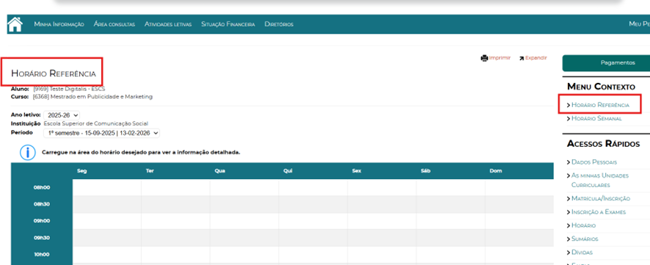
Task: Click the Ter column header
Action: click(x=150, y=171)
